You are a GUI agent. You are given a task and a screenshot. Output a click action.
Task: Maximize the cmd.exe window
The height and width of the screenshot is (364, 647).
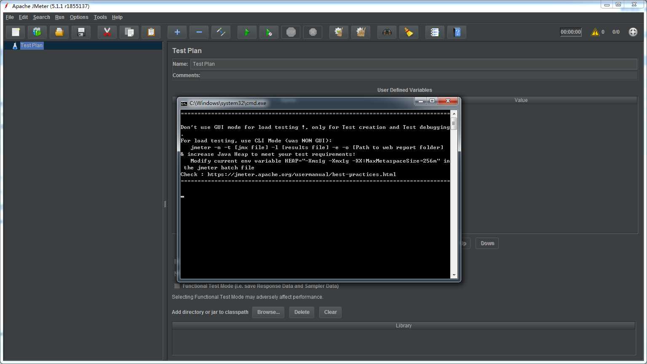point(432,101)
